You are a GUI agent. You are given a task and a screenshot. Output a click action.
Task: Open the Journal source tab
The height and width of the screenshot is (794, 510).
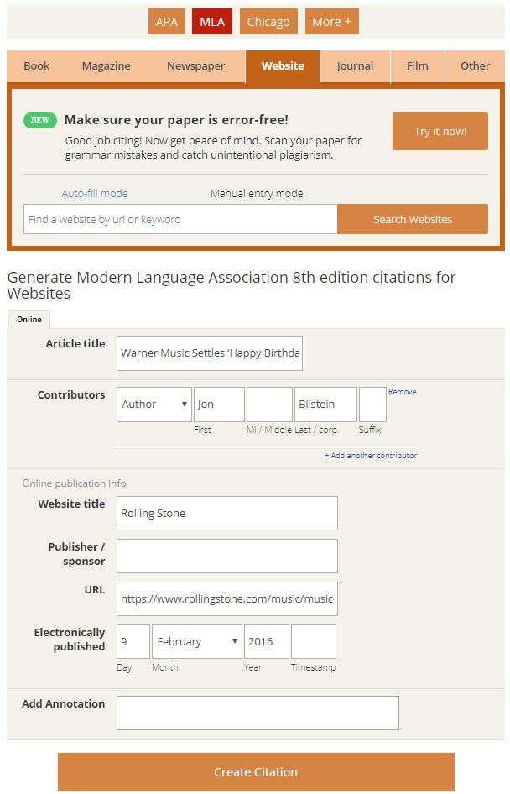pos(355,66)
